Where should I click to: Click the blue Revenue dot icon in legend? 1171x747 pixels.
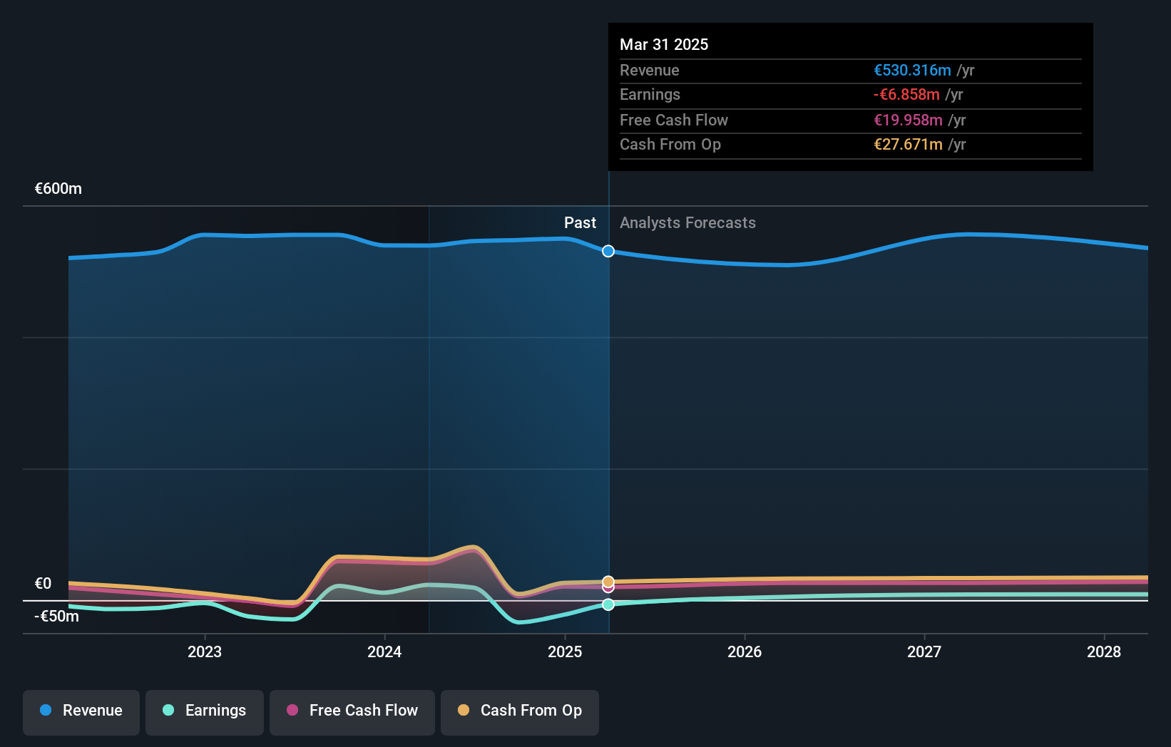(46, 711)
